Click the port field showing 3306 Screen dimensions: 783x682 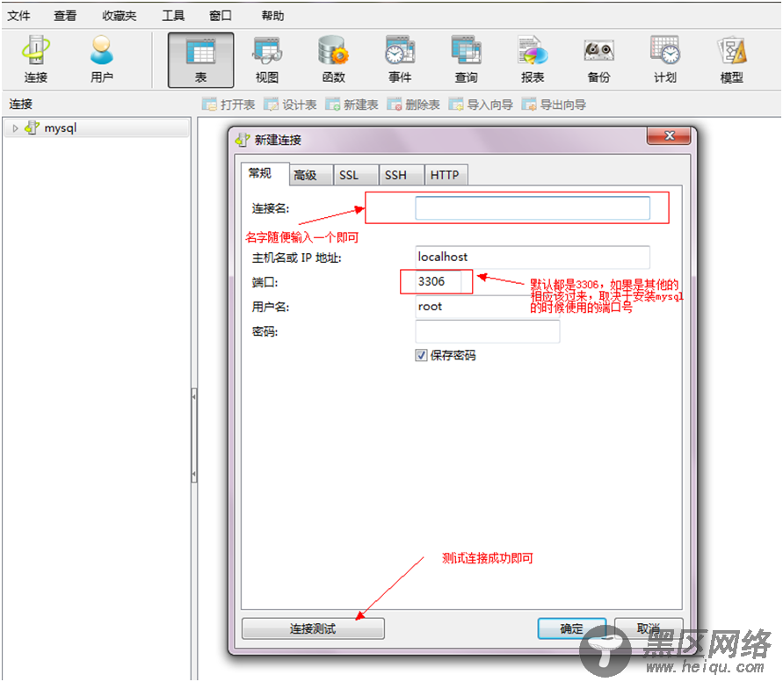pos(438,281)
